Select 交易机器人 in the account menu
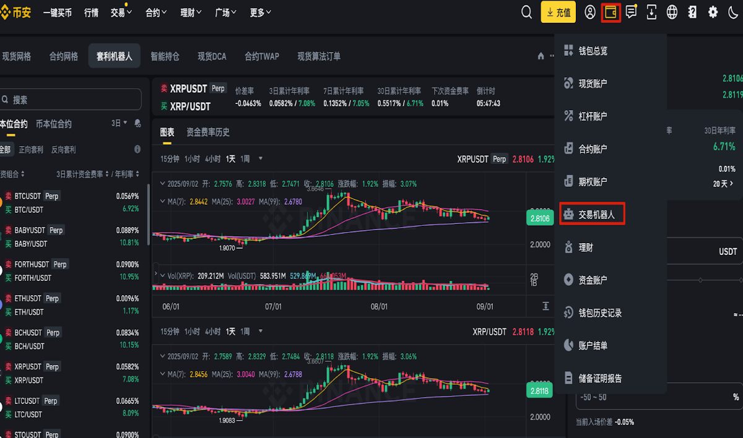This screenshot has height=438, width=743. point(592,213)
